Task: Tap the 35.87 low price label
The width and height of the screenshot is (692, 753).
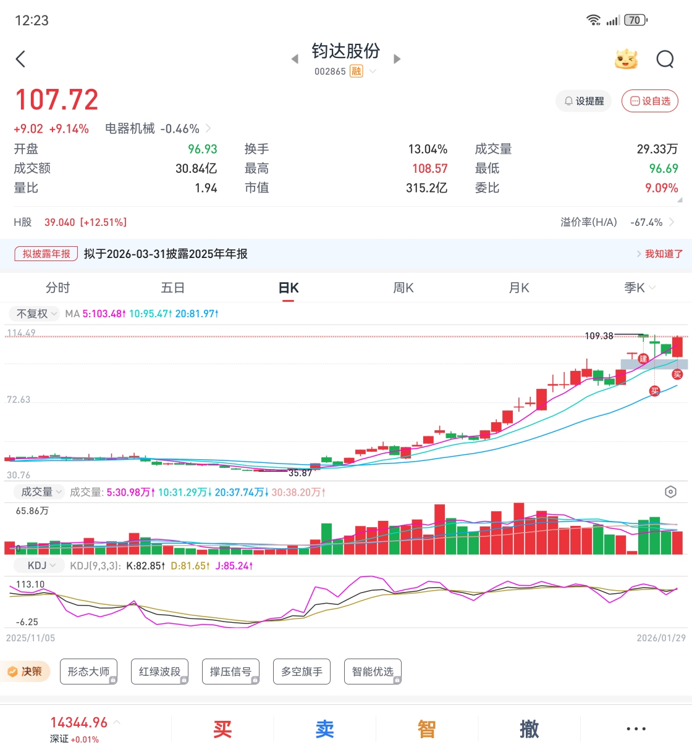Action: [300, 473]
